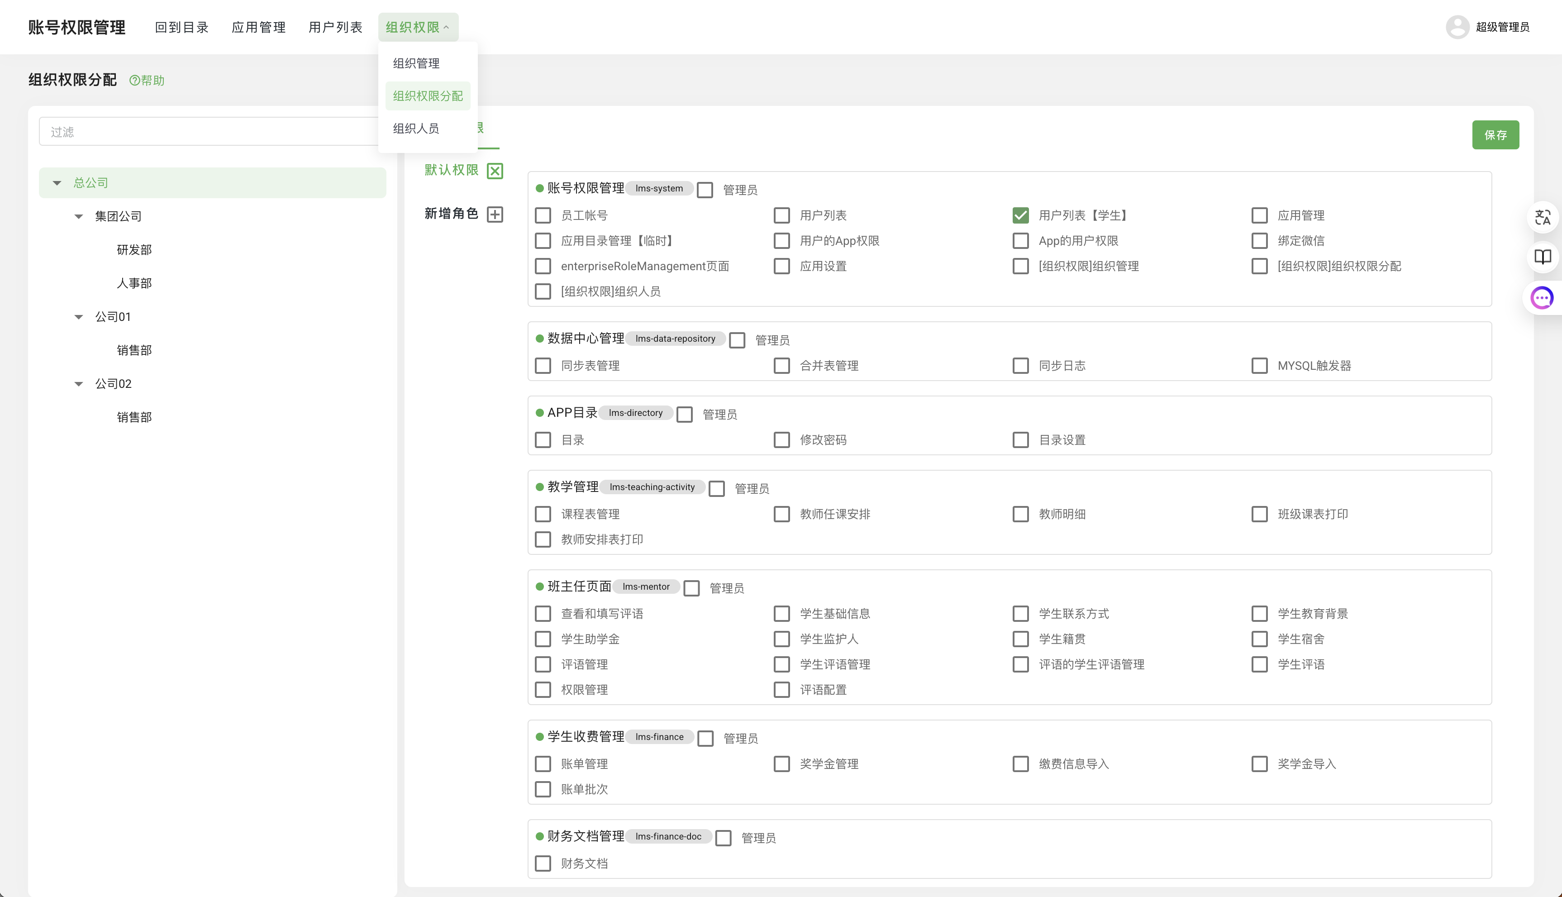Screen dimensions: 1562x897
Task: Collapse the 集团公司 tree arrow
Action: tap(79, 216)
